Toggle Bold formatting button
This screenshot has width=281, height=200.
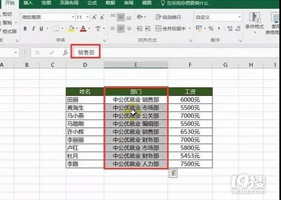click(x=25, y=28)
